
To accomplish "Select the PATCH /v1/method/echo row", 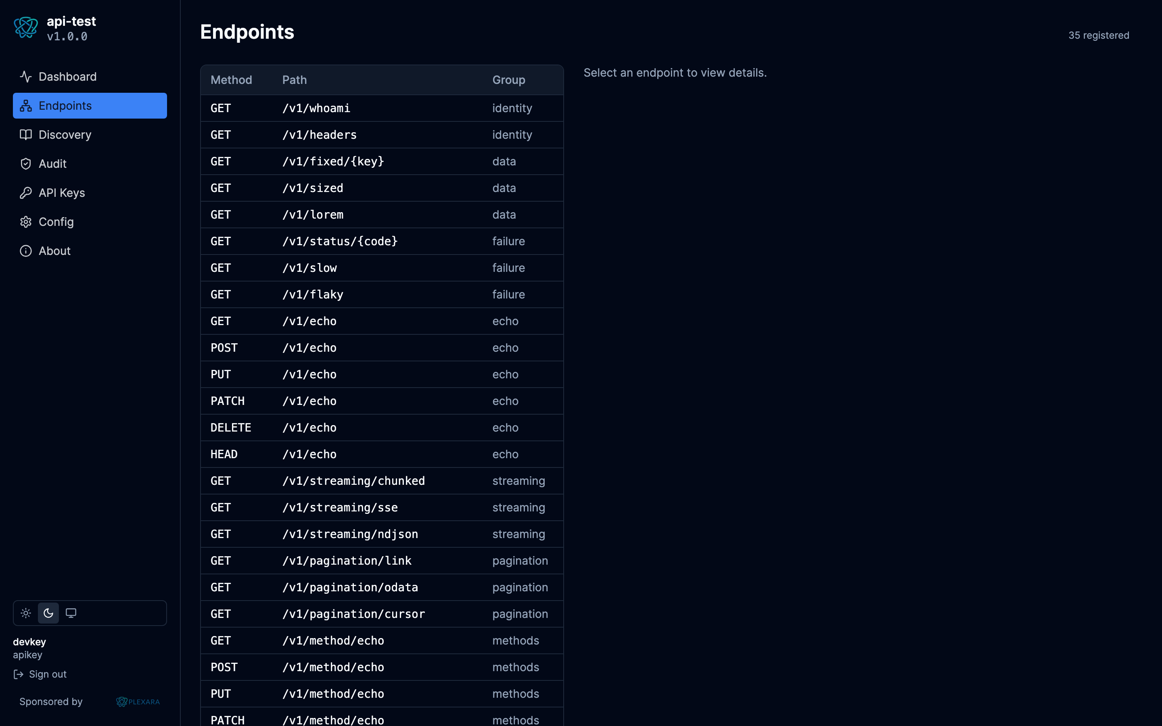I will click(x=382, y=718).
